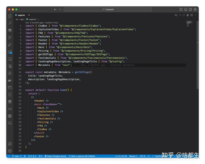Image resolution: width=205 pixels, height=164 pixels.
Task: Open the src breadcrumb dropdown
Action: 16,19
